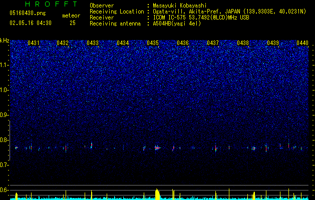Click the gray frequency range bar beside the 0.8 label
This screenshot has height=200, width=315.
click(10, 140)
